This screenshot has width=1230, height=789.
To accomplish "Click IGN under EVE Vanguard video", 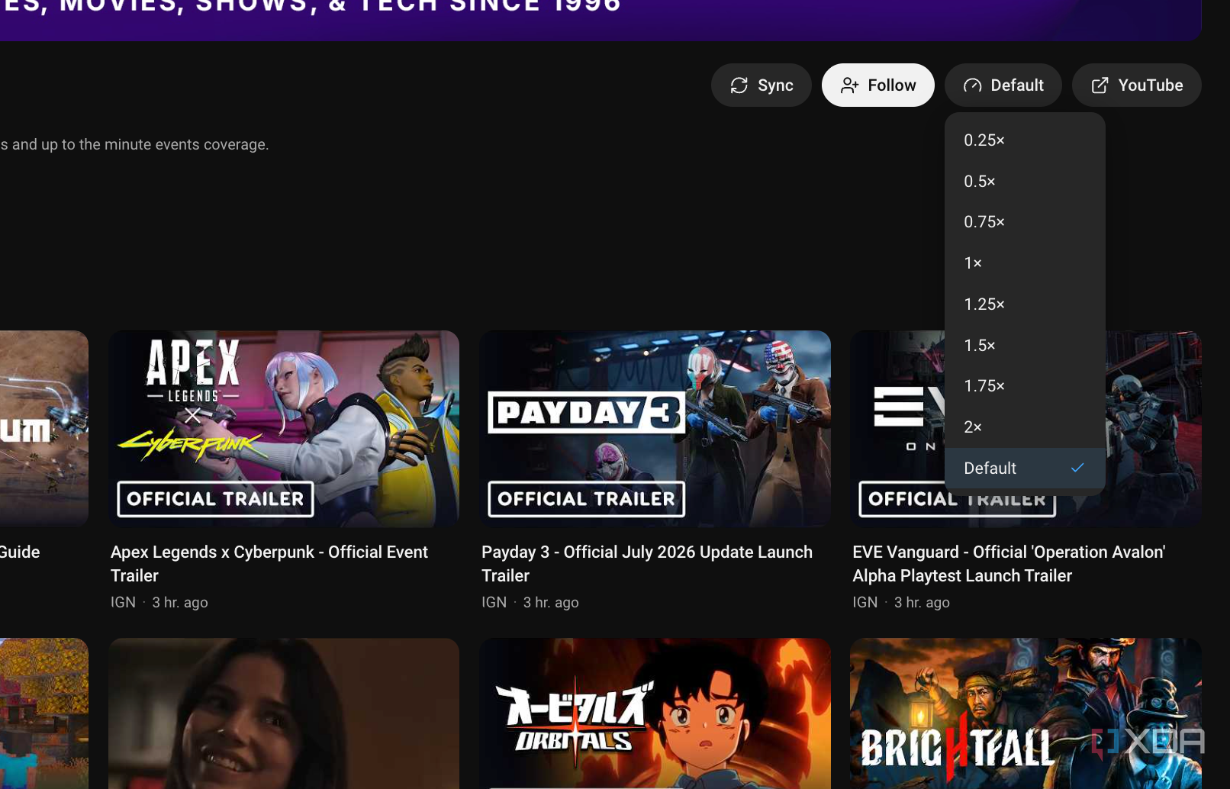I will tap(865, 602).
